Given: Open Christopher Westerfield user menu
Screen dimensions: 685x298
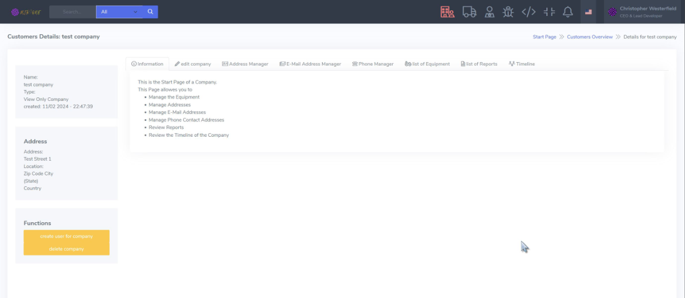Looking at the screenshot, I should tap(642, 12).
